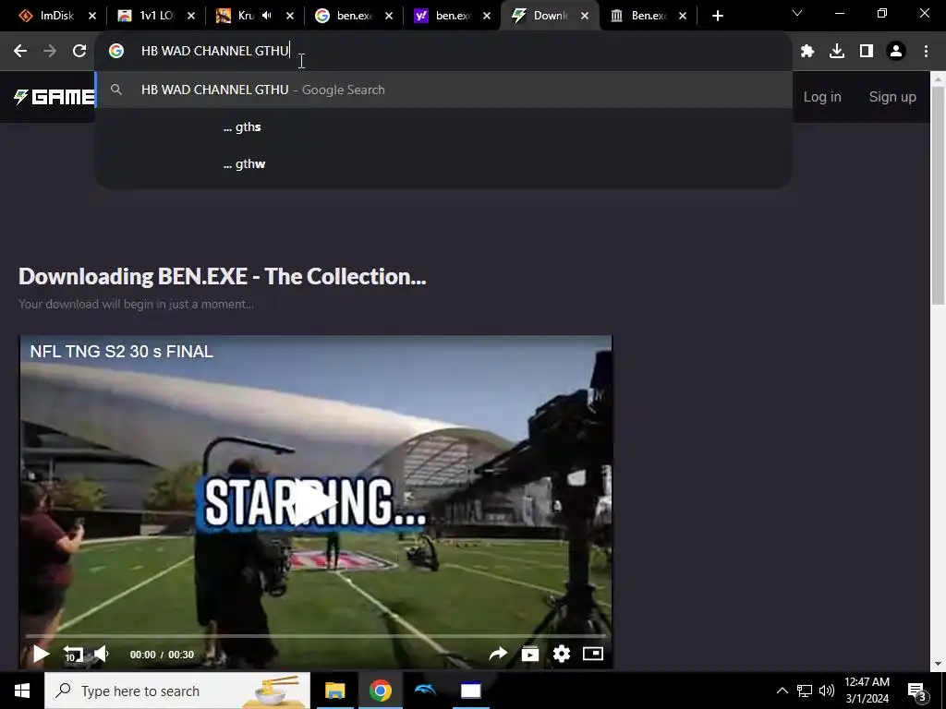Close the ImDisk tab

(x=92, y=16)
